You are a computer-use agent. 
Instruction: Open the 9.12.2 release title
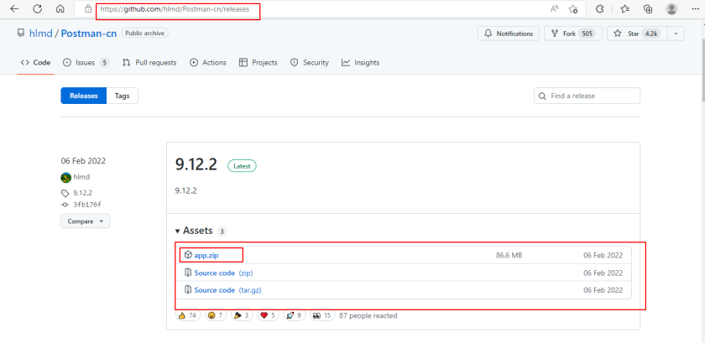click(x=196, y=165)
